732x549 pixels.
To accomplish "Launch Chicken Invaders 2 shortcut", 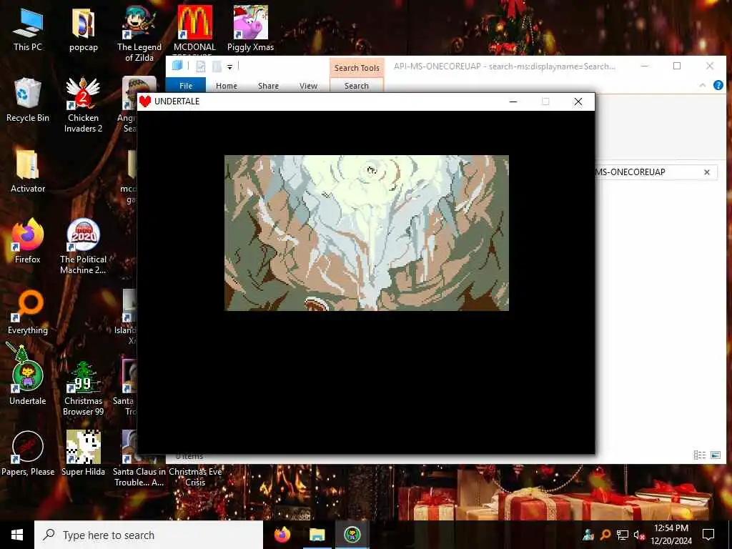I will [x=83, y=104].
